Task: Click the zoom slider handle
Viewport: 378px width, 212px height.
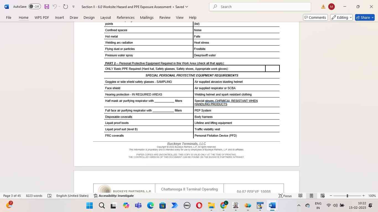Action: [x=347, y=196]
